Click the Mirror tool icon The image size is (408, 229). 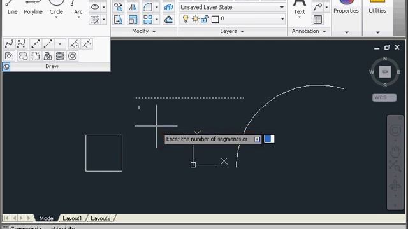133,7
